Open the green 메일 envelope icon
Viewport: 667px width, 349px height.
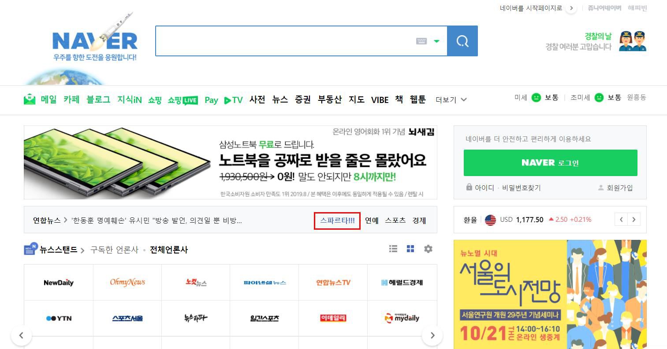tap(30, 99)
